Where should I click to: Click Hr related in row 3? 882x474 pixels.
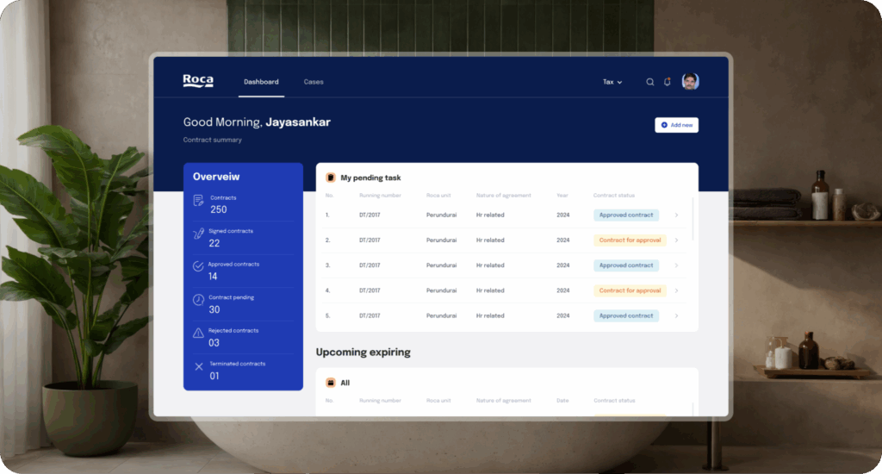[490, 265]
